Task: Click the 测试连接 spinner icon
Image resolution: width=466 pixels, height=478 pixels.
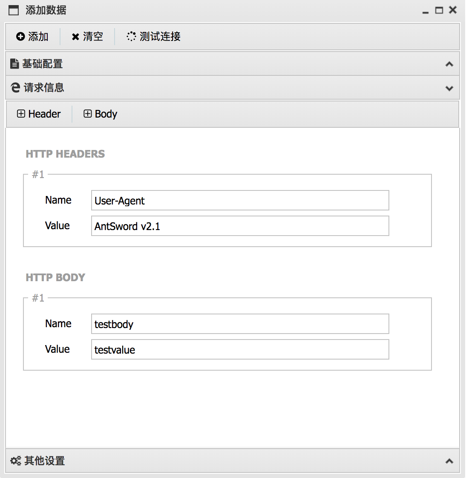Action: click(x=131, y=37)
